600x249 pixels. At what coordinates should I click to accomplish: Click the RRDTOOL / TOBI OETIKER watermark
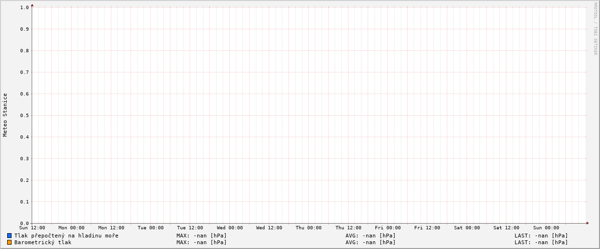click(595, 29)
